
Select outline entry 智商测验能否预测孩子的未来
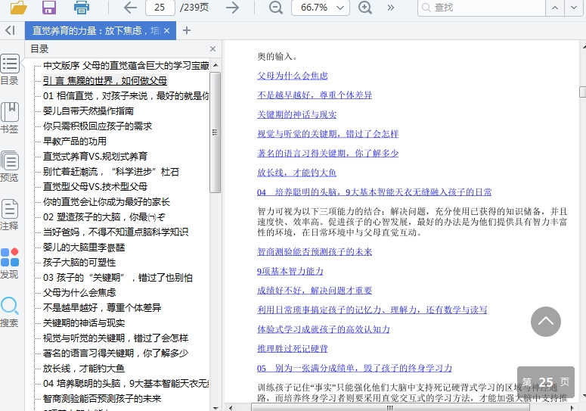click(102, 399)
